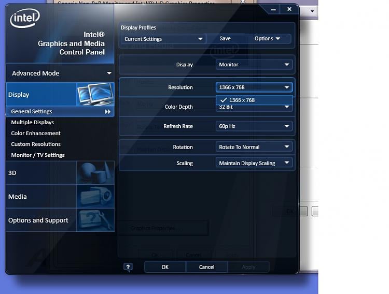
Task: Expand the Advanced Mode dropdown
Action: pyautogui.click(x=60, y=73)
